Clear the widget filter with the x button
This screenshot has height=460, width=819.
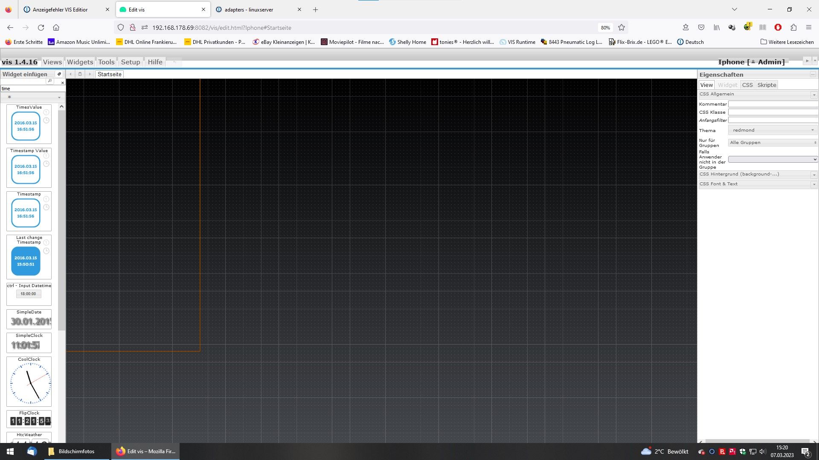(x=62, y=83)
